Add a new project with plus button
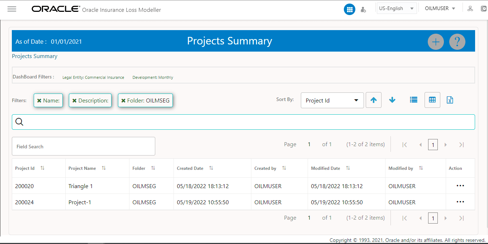Viewport: 488px width, 244px height. 436,42
